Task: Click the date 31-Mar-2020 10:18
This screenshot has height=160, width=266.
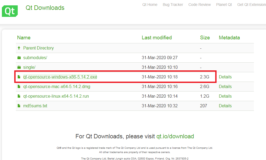Action: (160, 77)
